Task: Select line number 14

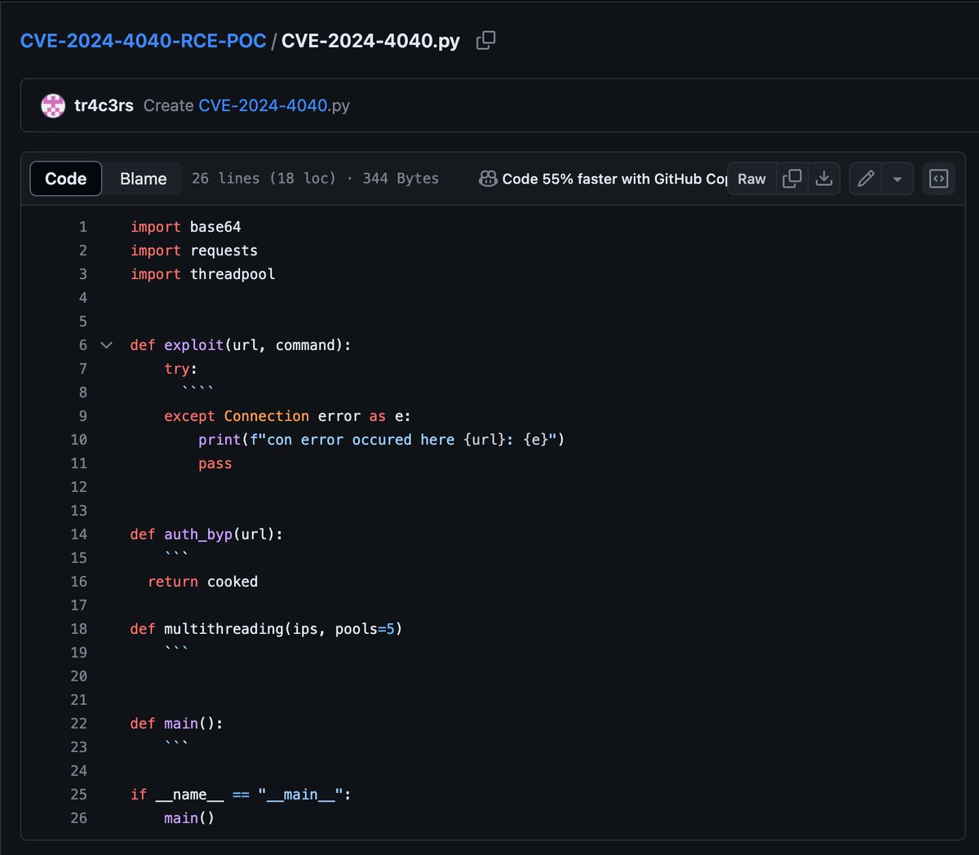Action: [x=78, y=534]
